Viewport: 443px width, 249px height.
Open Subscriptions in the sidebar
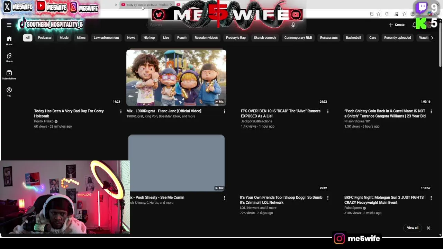click(9, 75)
